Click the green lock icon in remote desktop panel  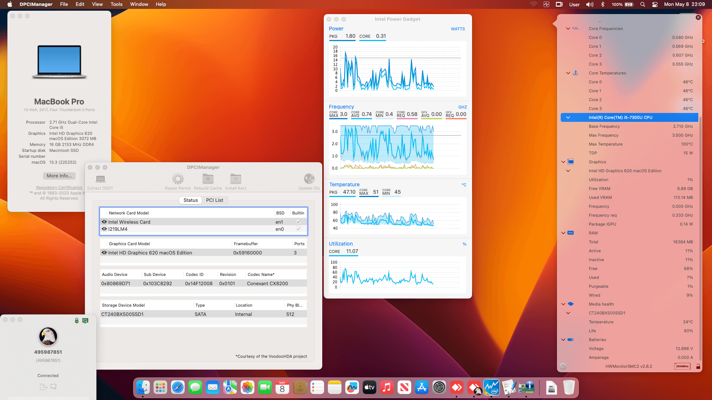[77, 320]
